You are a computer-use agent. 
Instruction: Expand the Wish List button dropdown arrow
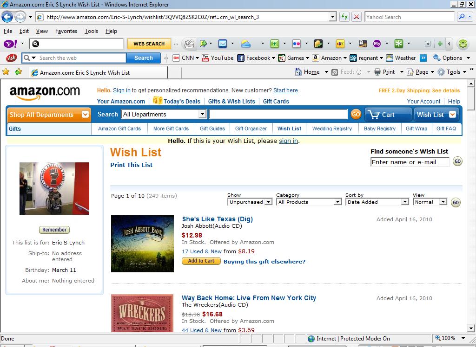coord(452,114)
